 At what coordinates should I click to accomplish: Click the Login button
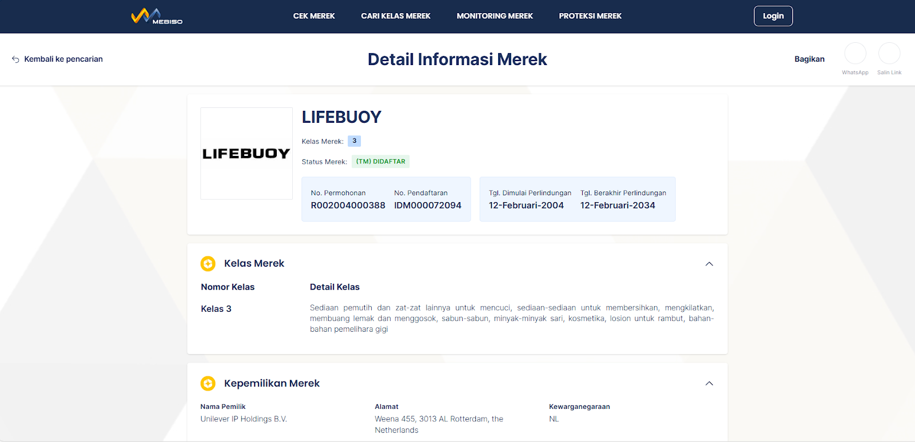click(773, 16)
